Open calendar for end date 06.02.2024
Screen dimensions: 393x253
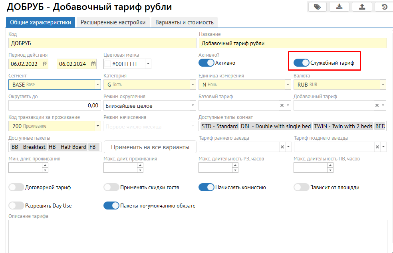click(93, 64)
